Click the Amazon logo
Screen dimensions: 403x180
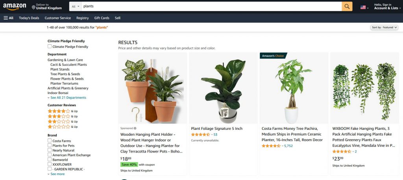pos(15,6)
